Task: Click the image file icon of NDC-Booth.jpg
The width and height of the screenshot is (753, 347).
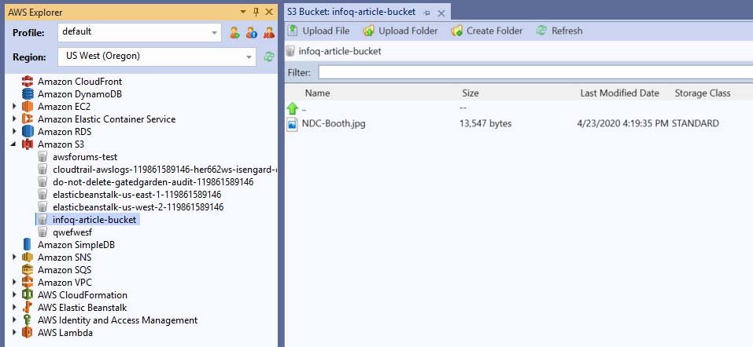Action: tap(293, 124)
